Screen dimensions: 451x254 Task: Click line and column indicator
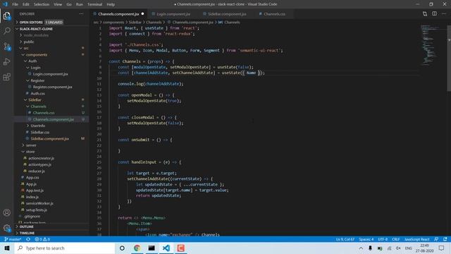tap(345, 239)
